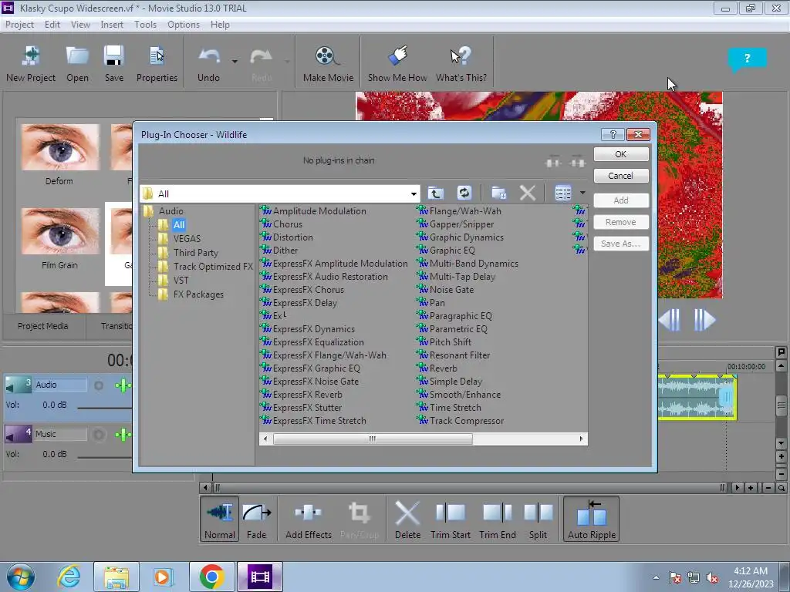Click the New Project toolbar icon
Viewport: 790px width, 592px height.
click(x=31, y=63)
